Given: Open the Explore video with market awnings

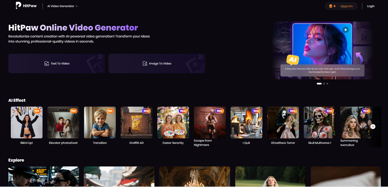Looking at the screenshot, I should pos(119,177).
